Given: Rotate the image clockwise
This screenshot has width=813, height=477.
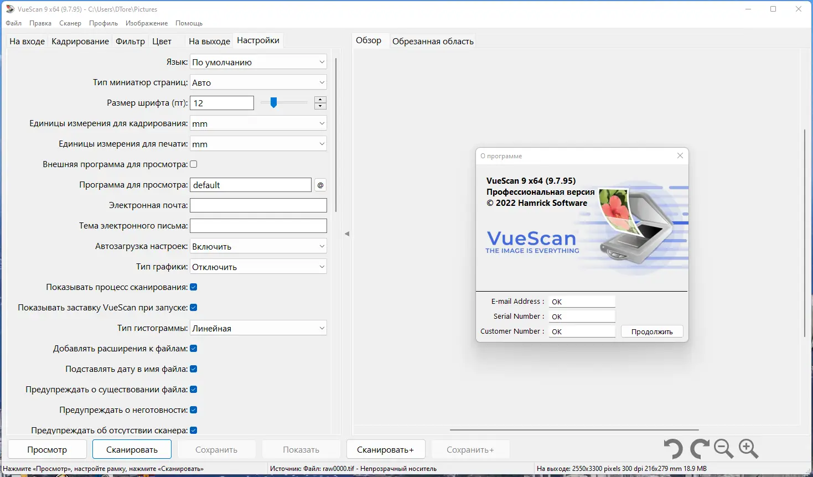Looking at the screenshot, I should pos(698,449).
